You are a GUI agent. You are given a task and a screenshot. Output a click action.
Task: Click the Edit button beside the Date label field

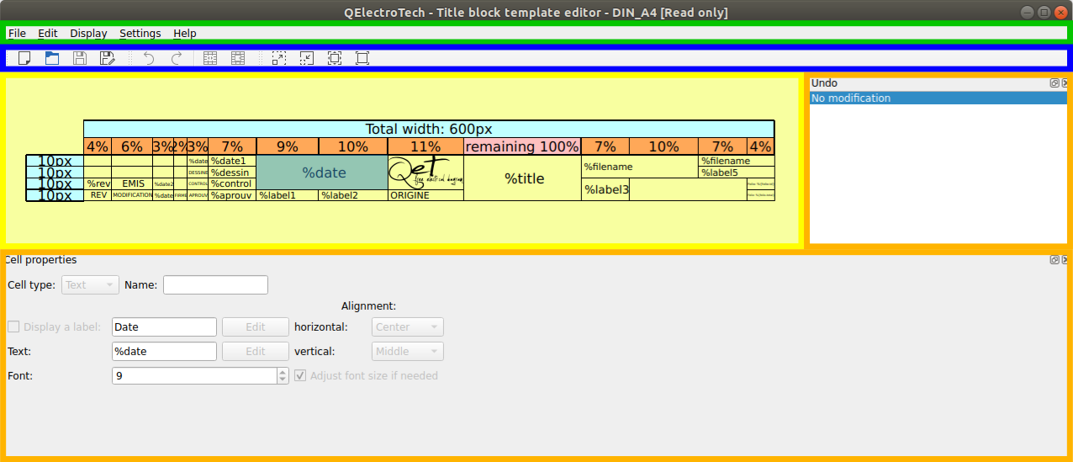pos(255,327)
